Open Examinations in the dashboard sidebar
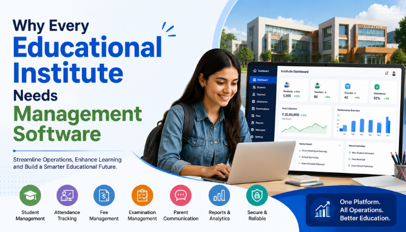 (x=260, y=109)
